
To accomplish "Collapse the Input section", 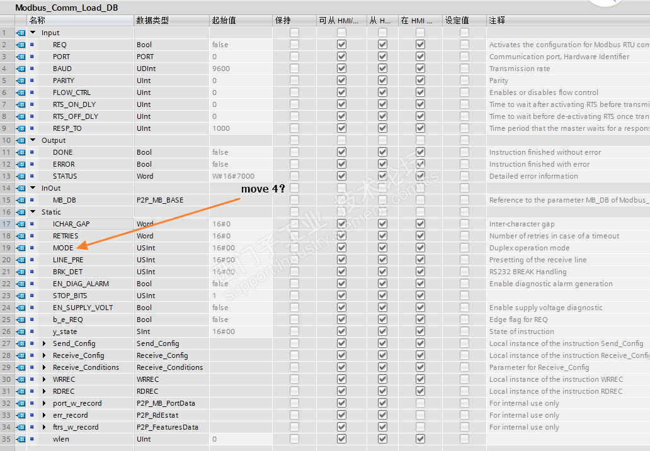I will (x=33, y=32).
